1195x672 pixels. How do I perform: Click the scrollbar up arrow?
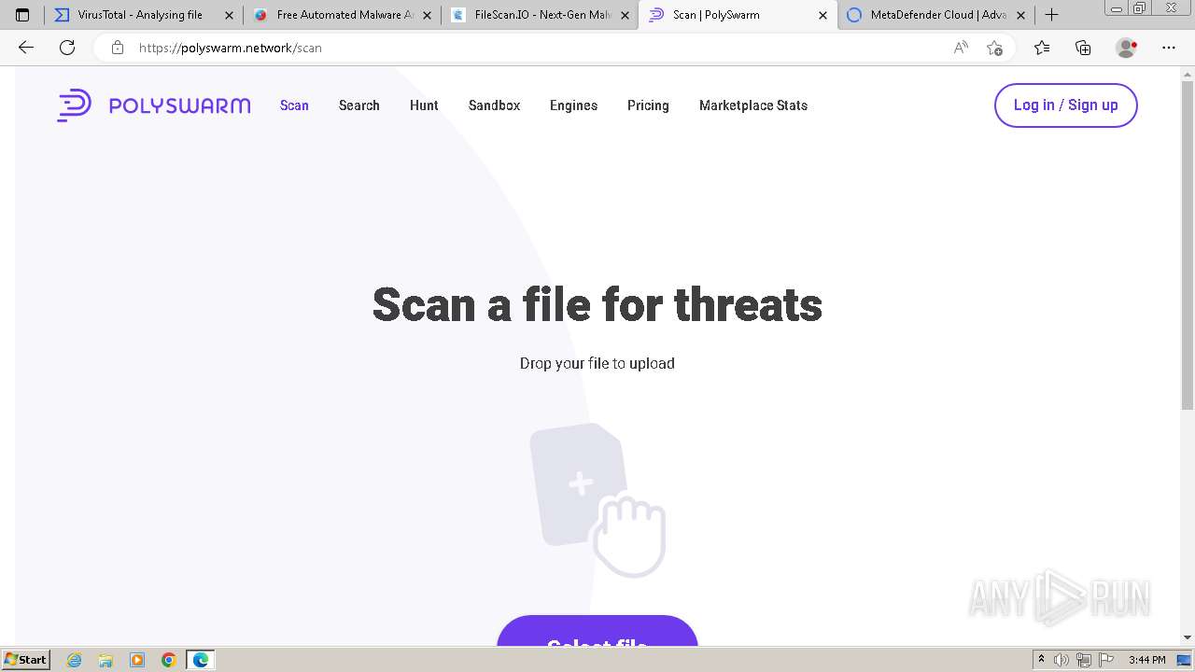pos(1188,73)
